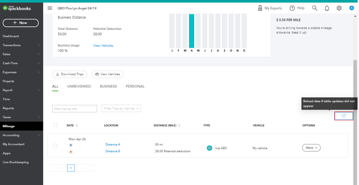Go to the next page arrow
This screenshot has width=359, height=185.
85,168
